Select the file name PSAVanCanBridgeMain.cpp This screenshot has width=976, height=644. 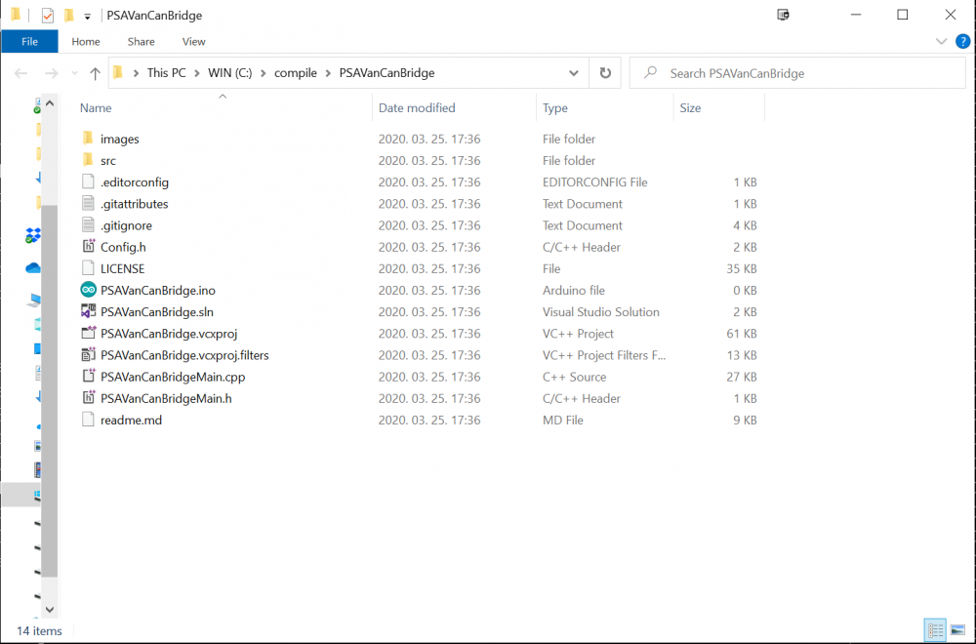point(173,377)
